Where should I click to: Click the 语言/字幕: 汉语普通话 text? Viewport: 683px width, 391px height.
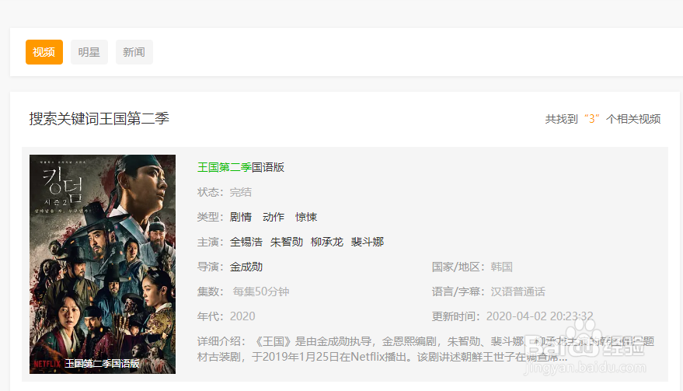(x=488, y=292)
